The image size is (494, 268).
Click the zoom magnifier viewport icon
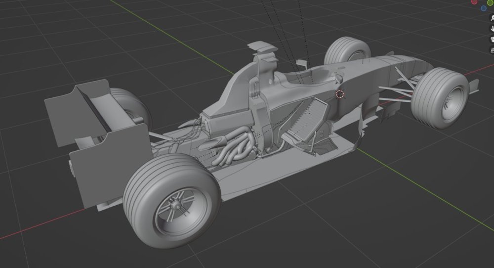[x=492, y=18]
